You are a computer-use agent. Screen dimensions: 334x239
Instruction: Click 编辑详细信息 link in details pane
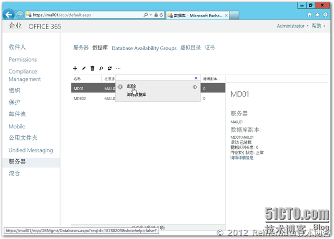tap(242, 158)
